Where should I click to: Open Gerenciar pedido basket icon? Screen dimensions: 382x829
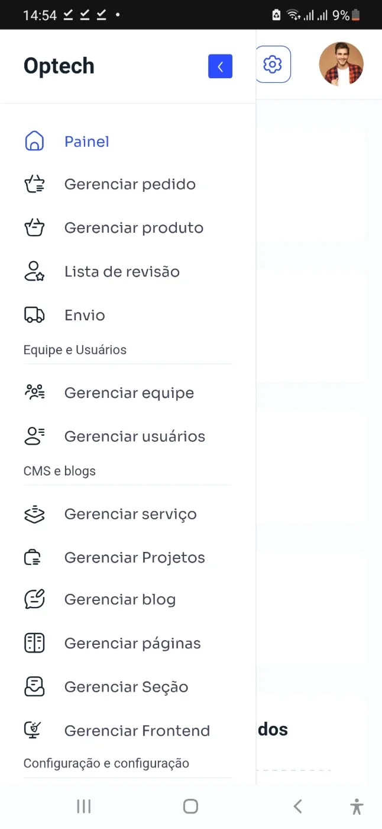click(34, 184)
